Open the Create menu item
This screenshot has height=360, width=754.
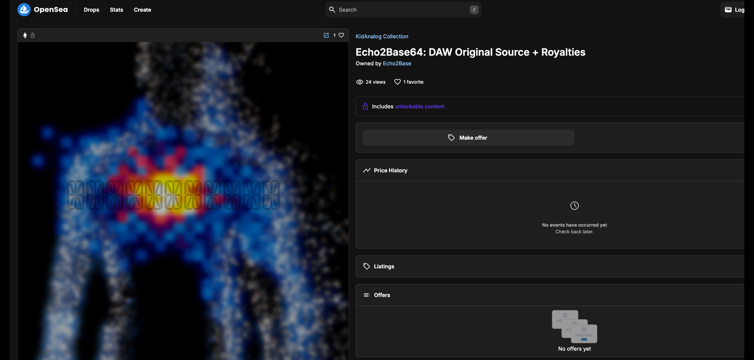coord(142,10)
